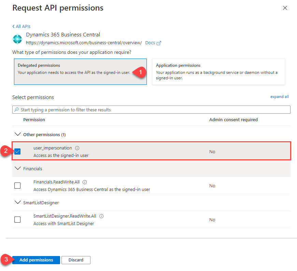Select the Application permissions card
This screenshot has width=297, height=271.
(x=218, y=71)
